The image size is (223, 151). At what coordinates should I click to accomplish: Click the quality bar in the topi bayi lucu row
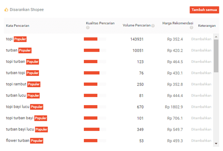[x=95, y=107]
